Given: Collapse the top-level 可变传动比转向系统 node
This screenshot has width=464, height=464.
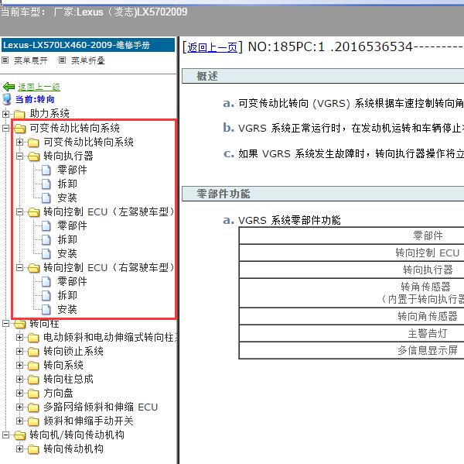Looking at the screenshot, I should pos(5,128).
